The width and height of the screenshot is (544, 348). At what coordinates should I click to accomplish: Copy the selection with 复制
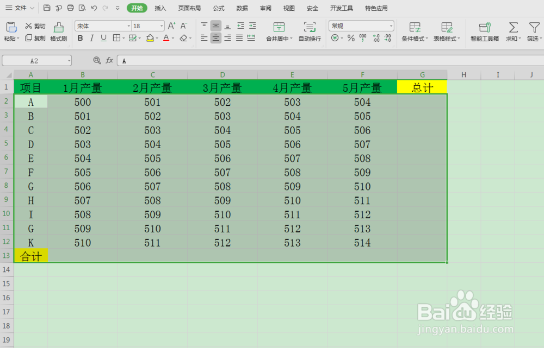[35, 38]
